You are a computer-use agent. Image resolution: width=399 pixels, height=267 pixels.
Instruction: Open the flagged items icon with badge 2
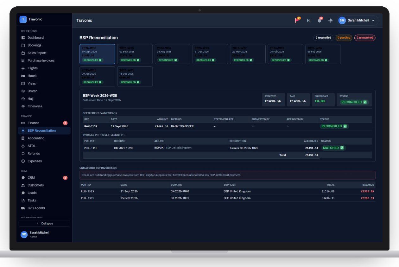297,20
